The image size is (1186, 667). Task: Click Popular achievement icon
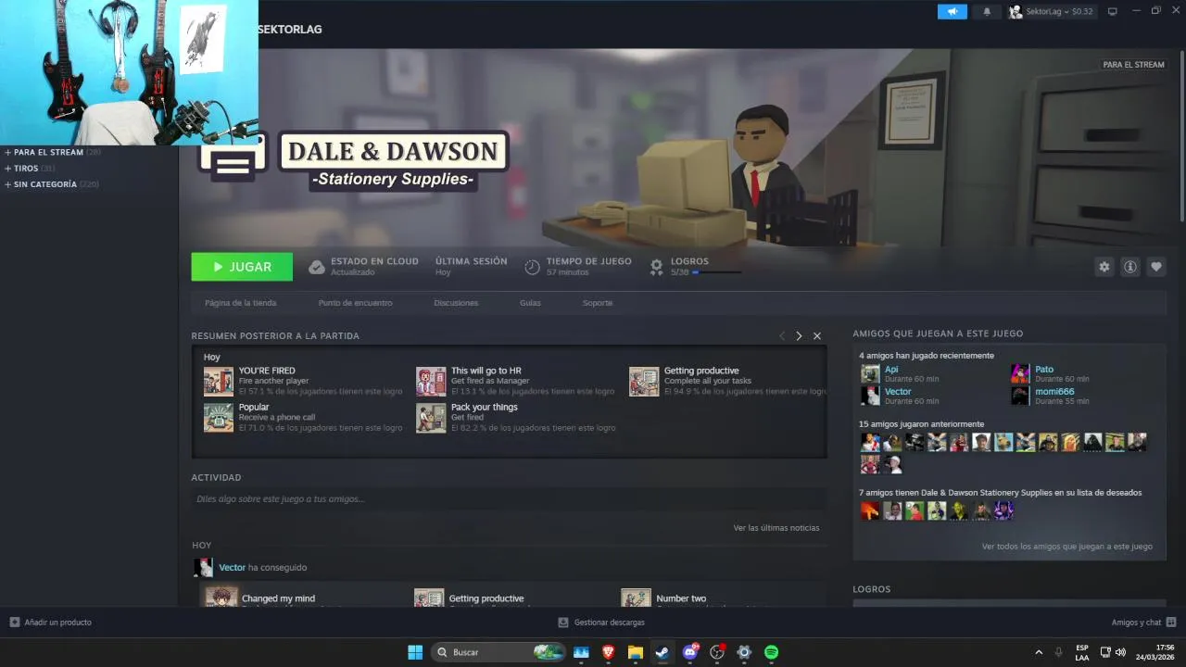click(x=219, y=418)
